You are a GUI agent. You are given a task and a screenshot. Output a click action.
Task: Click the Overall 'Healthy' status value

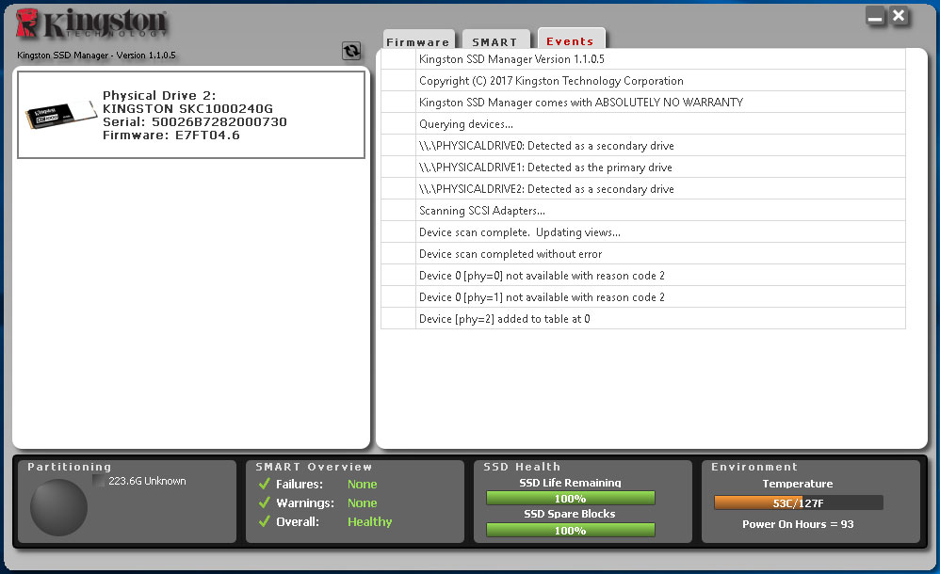click(x=369, y=521)
